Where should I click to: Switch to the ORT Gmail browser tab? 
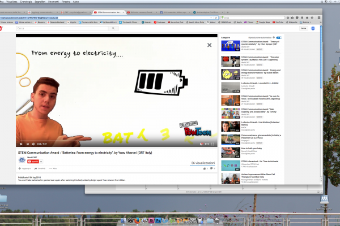pyautogui.click(x=76, y=12)
